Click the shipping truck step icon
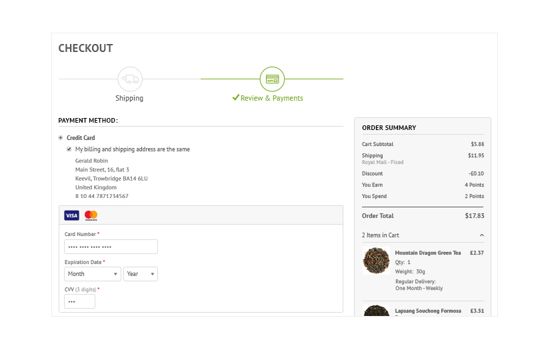The width and height of the screenshot is (550, 350). (130, 79)
